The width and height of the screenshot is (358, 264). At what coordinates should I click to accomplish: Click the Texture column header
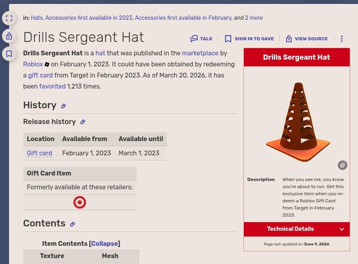[x=52, y=256]
